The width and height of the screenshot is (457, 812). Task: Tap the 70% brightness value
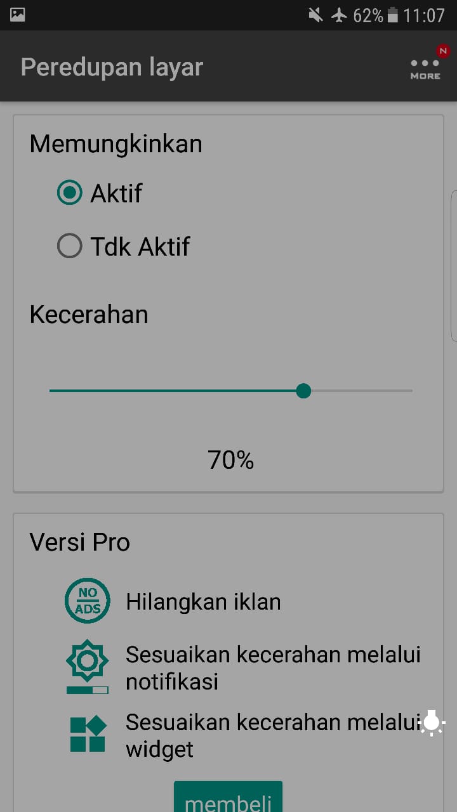[x=230, y=460]
